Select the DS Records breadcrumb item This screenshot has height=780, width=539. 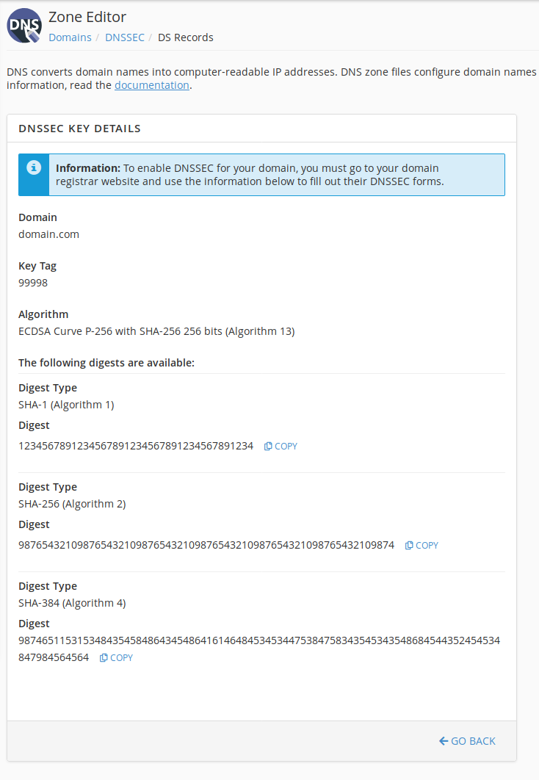click(x=186, y=37)
